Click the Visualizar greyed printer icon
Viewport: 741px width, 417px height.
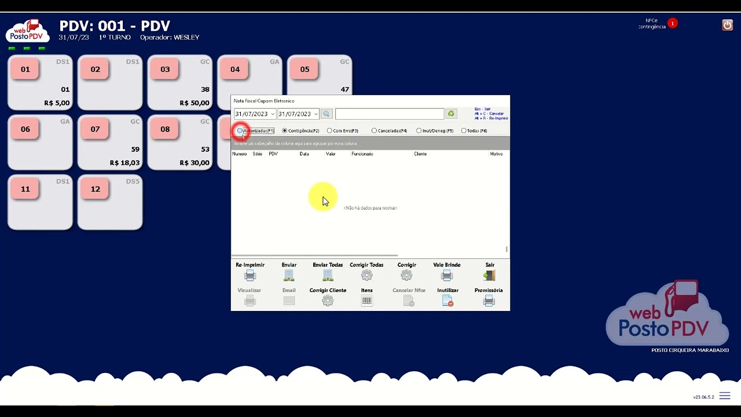250,301
